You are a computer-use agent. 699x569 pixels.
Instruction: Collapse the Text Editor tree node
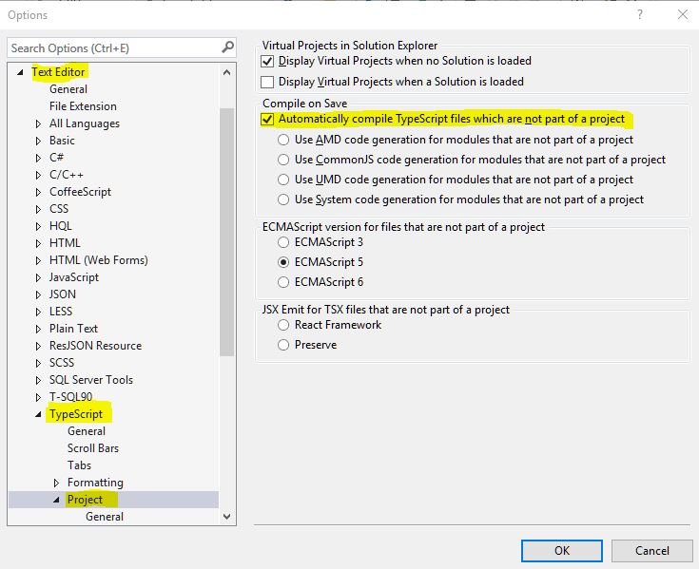pyautogui.click(x=20, y=72)
